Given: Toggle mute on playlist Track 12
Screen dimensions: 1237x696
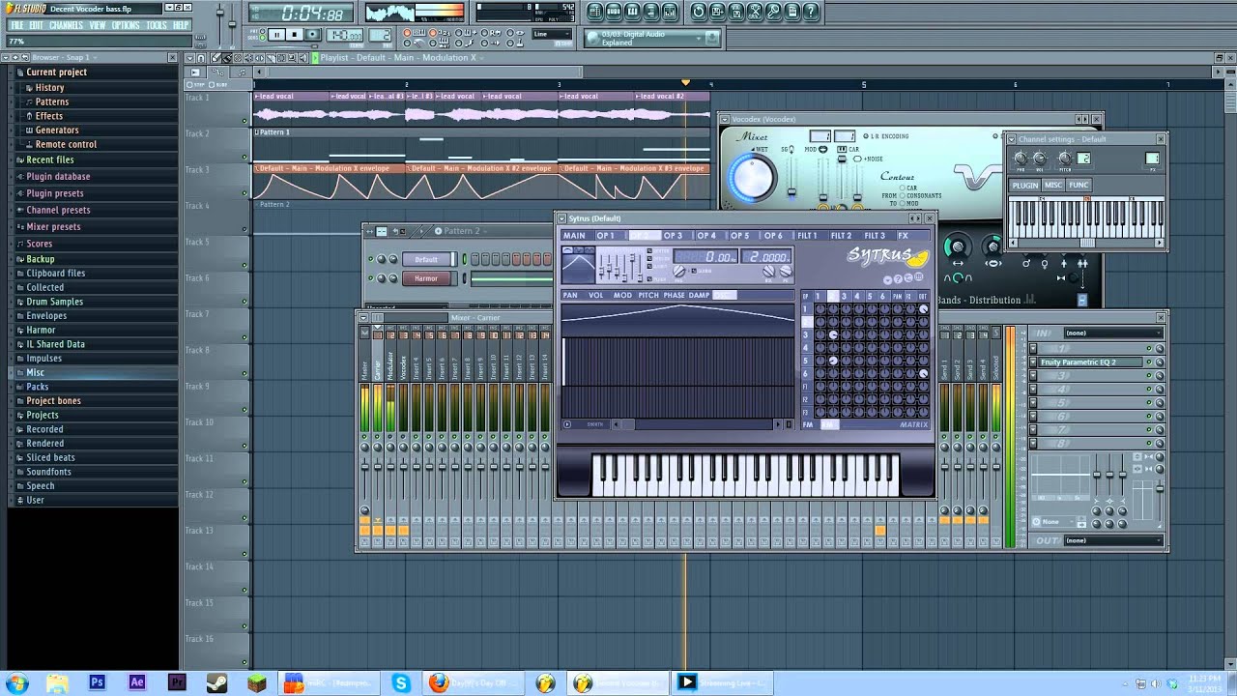Looking at the screenshot, I should [245, 517].
